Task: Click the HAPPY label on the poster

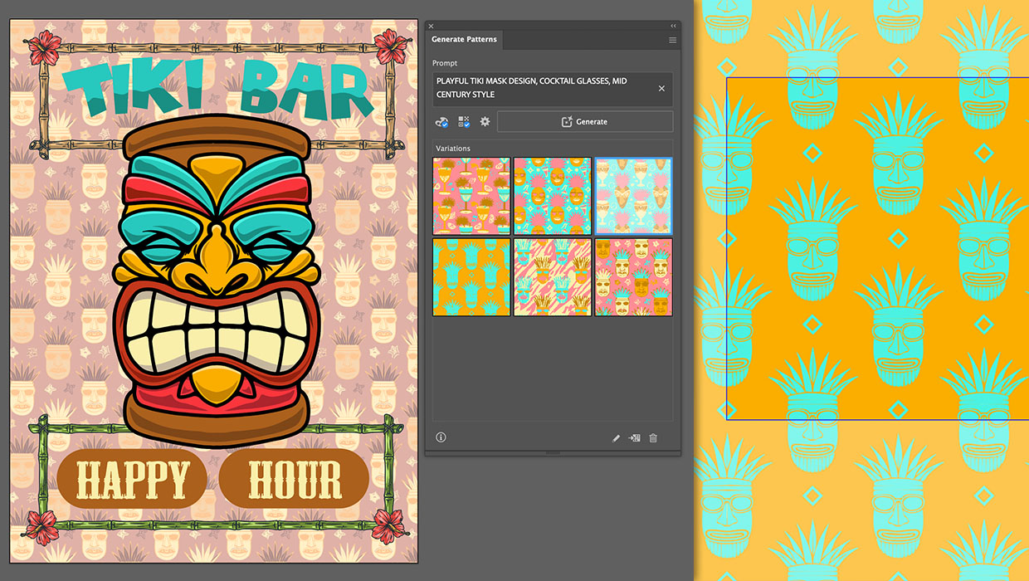Action: (x=131, y=479)
